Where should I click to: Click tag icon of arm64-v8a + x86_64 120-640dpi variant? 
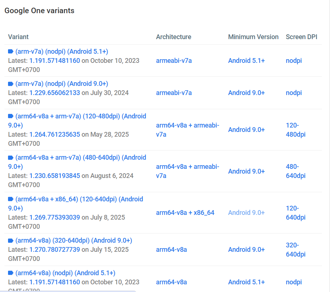click(x=11, y=199)
